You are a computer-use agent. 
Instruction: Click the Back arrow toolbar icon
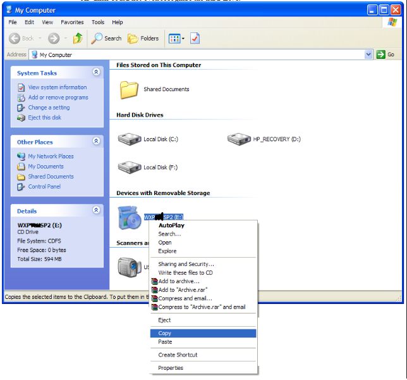click(x=15, y=39)
